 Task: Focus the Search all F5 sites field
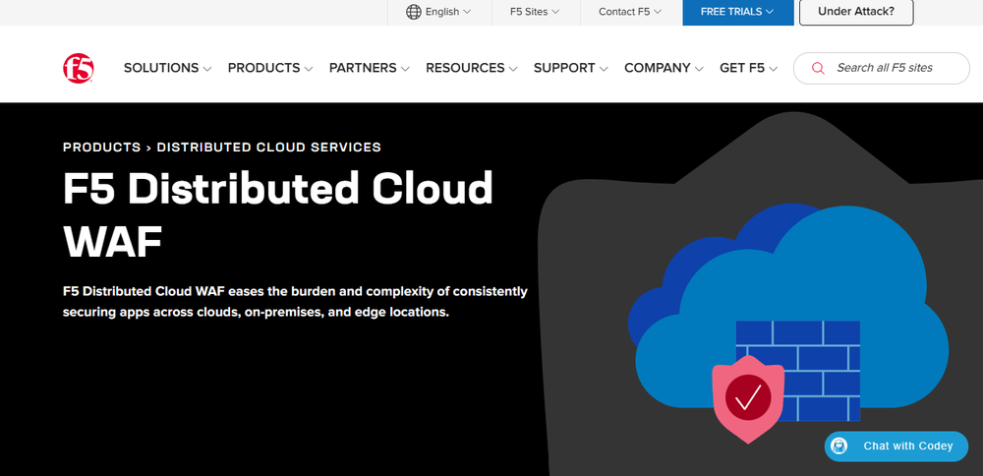[x=882, y=69]
